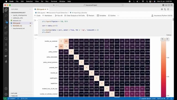Open the Source Control view
Image resolution: width=177 pixels, height=100 pixels.
(x=6, y=21)
